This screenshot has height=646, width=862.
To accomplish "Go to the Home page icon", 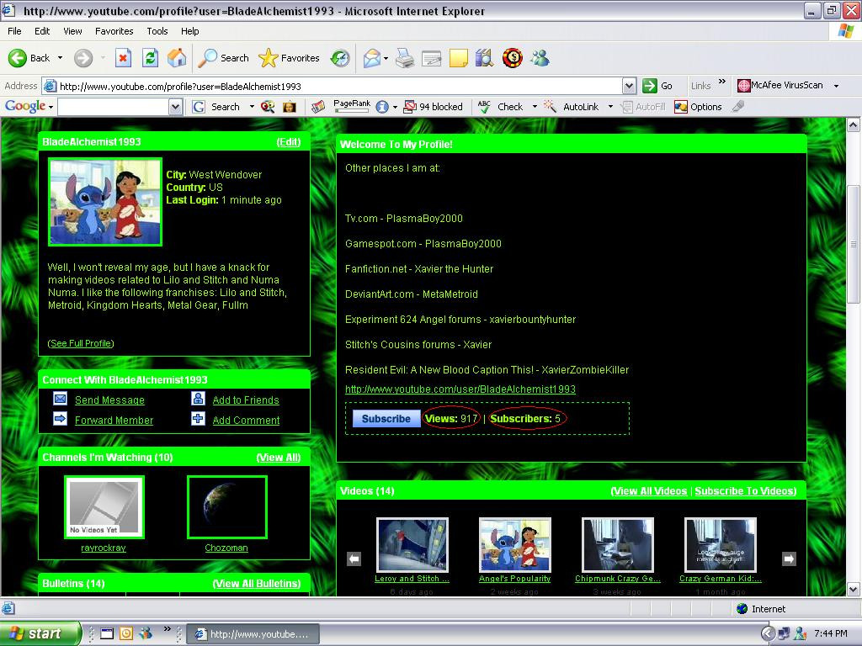I will tap(177, 58).
